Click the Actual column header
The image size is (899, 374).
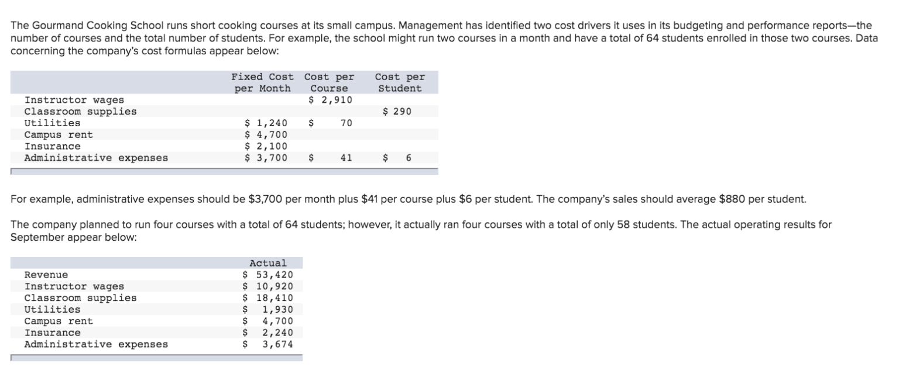point(268,264)
